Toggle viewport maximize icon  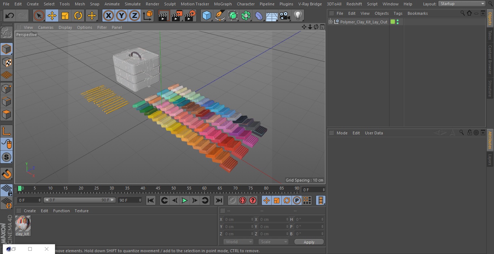(322, 27)
